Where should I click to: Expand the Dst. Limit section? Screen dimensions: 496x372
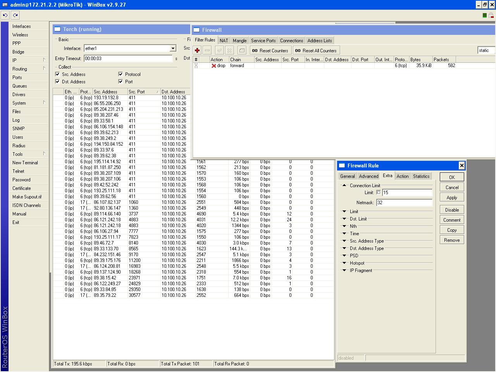pyautogui.click(x=344, y=219)
